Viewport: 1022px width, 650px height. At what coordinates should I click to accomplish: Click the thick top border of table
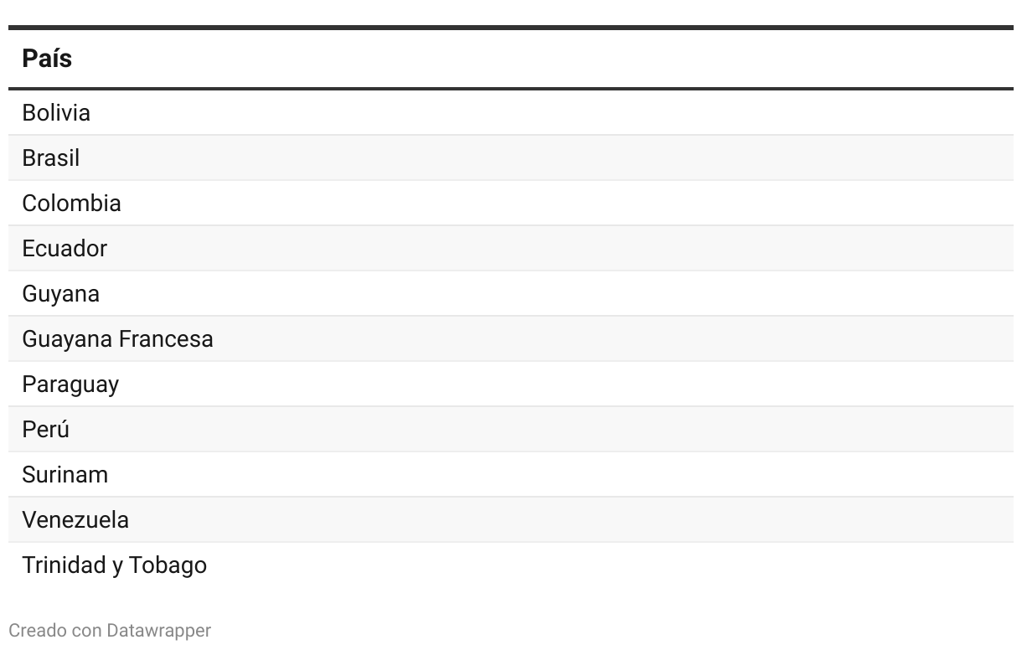511,28
